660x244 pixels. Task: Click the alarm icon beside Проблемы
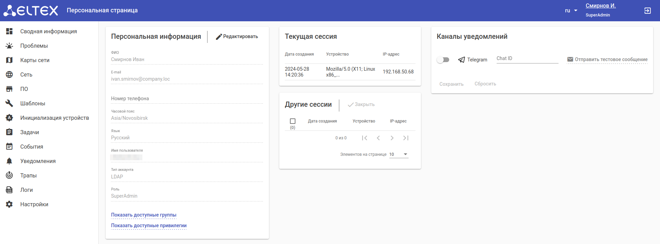9,46
